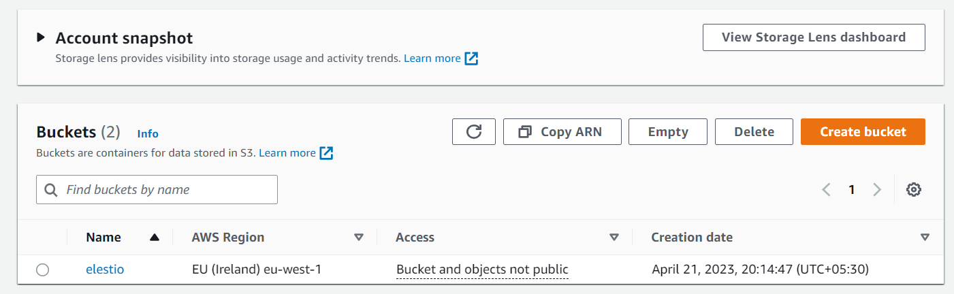Screen dimensions: 954x294
Task: Click the Copy ARN button
Action: click(x=562, y=132)
